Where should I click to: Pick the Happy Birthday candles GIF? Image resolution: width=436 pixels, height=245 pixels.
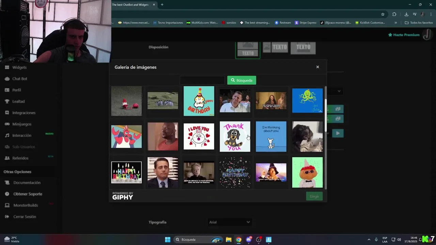(x=126, y=173)
